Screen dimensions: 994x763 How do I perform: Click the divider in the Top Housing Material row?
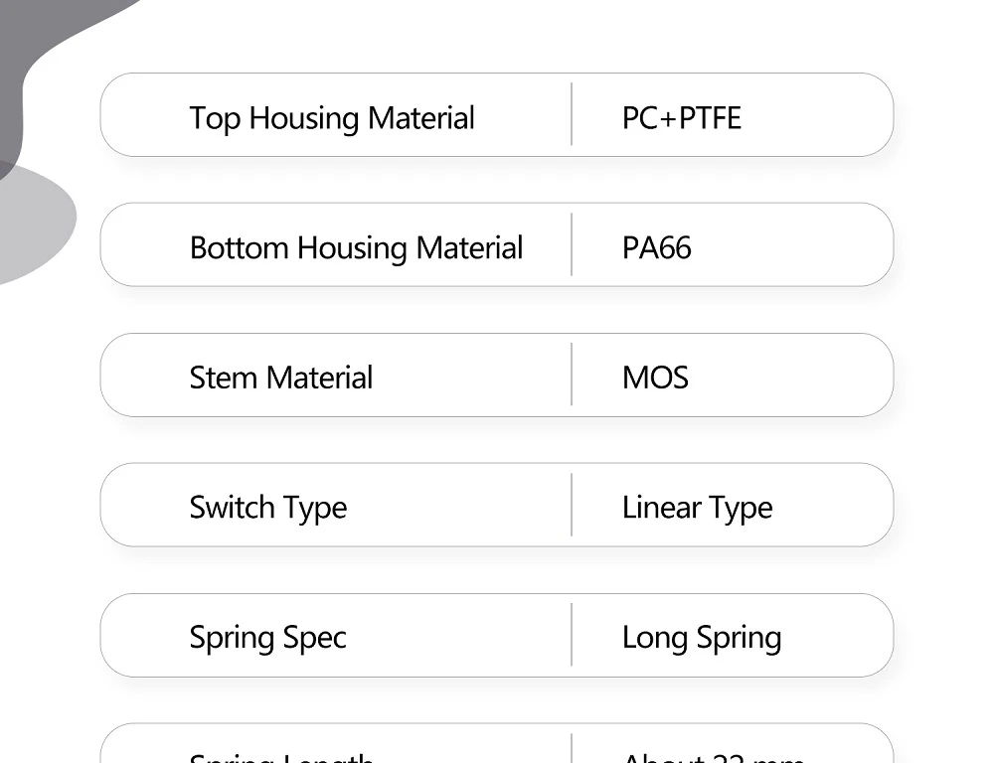coord(572,114)
